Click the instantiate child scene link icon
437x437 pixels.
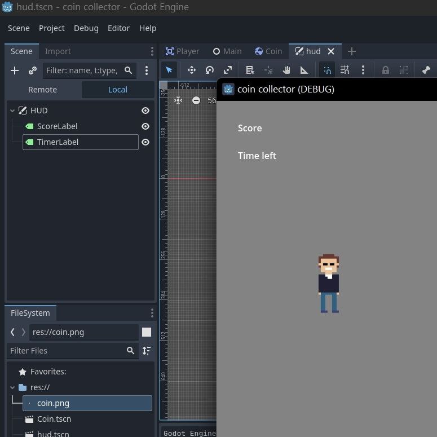pos(33,70)
